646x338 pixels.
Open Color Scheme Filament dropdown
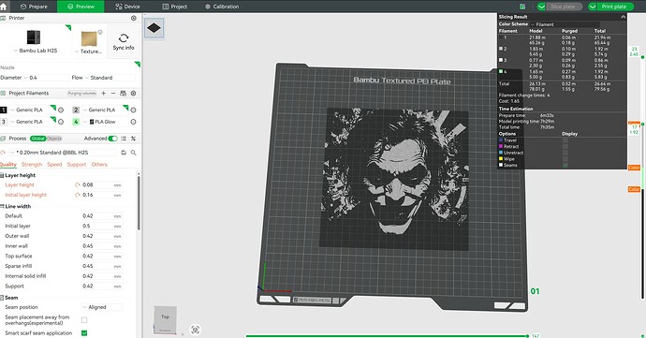[x=565, y=24]
